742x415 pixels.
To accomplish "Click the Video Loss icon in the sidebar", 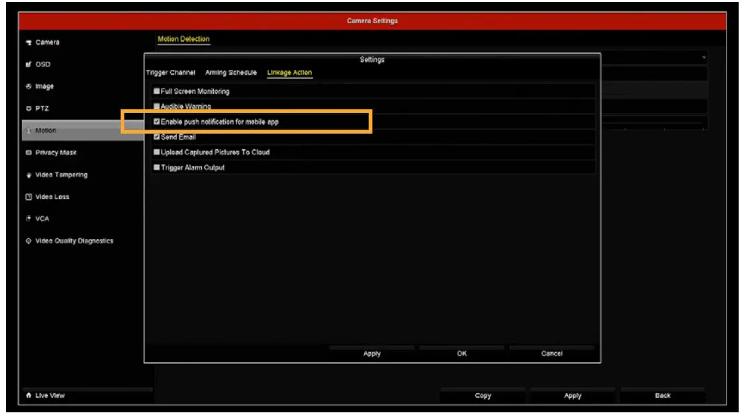I will pyautogui.click(x=28, y=197).
